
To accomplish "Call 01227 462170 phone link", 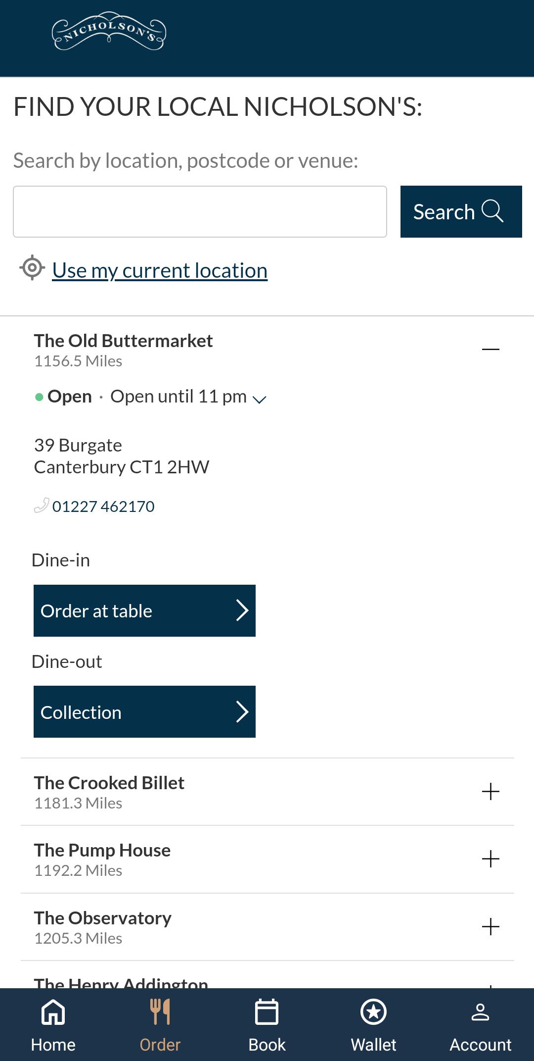I will [103, 506].
